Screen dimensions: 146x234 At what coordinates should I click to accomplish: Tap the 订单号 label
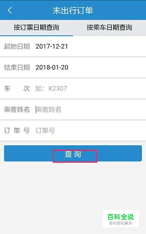click(x=17, y=130)
